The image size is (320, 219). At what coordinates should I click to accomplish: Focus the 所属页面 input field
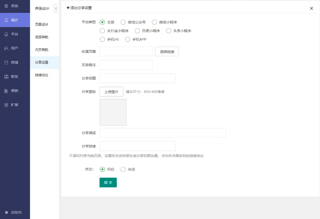point(126,52)
